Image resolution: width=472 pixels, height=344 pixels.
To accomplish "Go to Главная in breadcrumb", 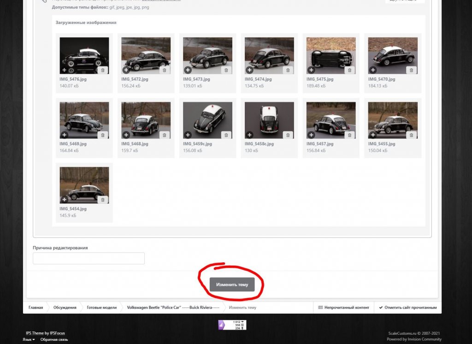I will (x=35, y=308).
